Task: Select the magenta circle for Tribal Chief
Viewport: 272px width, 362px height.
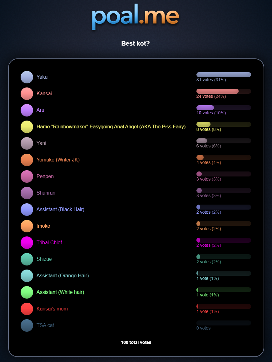Action: coord(27,243)
